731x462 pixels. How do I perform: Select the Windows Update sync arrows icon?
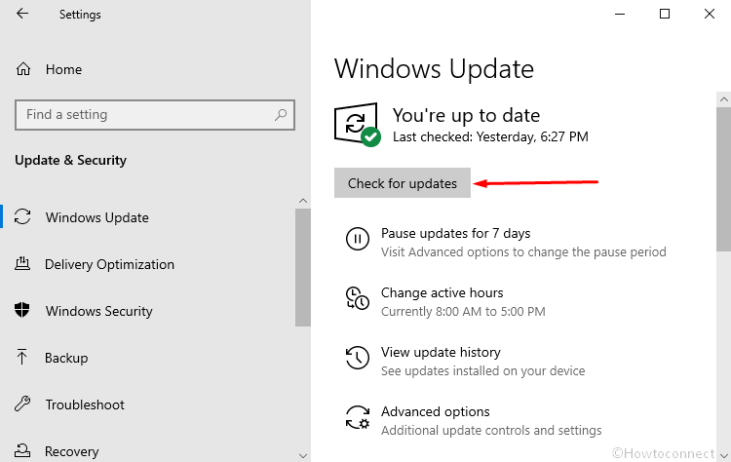pyautogui.click(x=22, y=216)
